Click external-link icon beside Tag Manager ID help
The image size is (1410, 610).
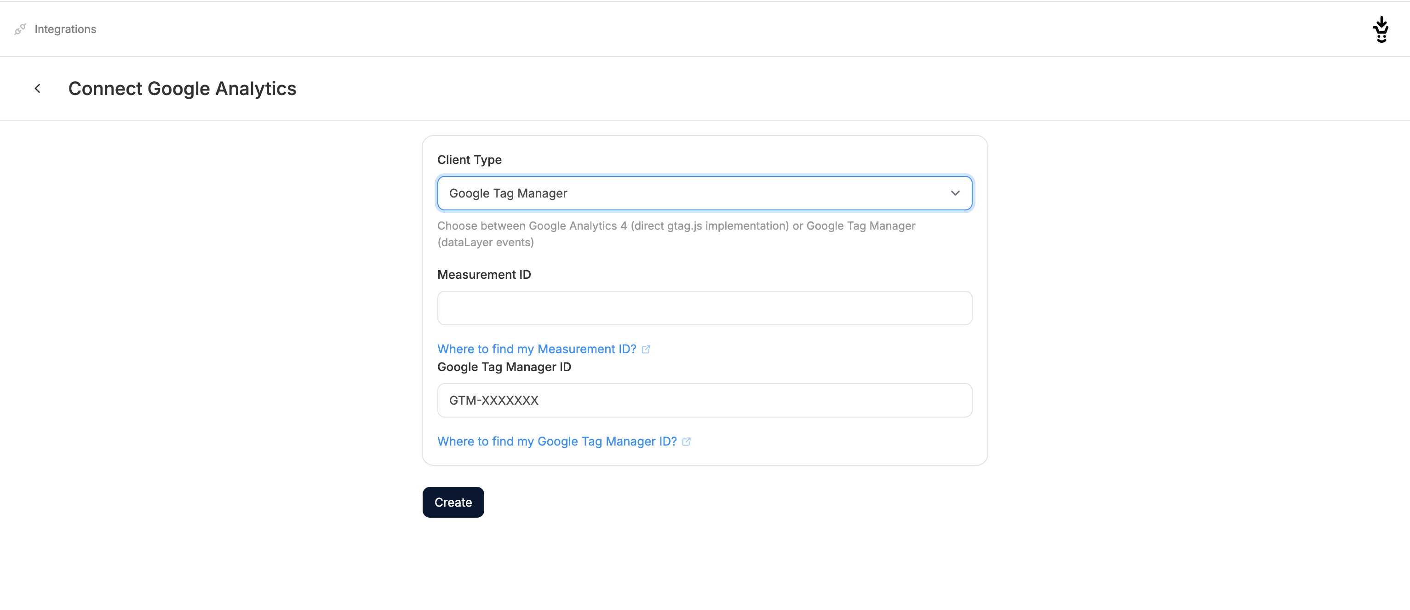point(687,441)
